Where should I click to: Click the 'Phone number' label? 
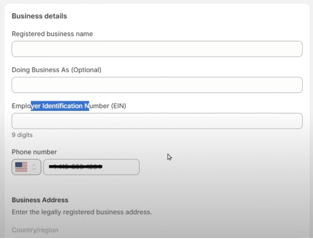click(34, 152)
